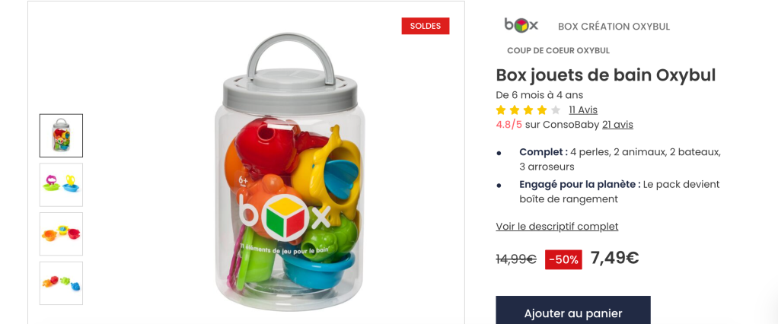Click the product title Box jouets de bain Oxybul
The width and height of the screenshot is (778, 324).
click(606, 75)
